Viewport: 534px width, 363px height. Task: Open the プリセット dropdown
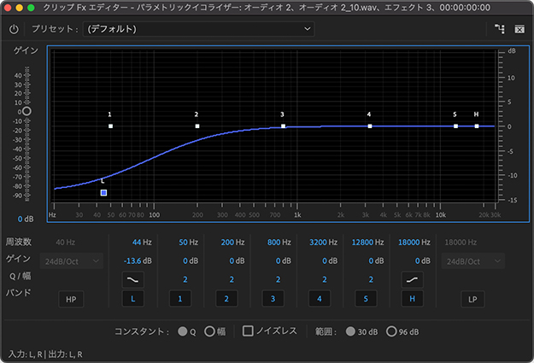pos(199,29)
